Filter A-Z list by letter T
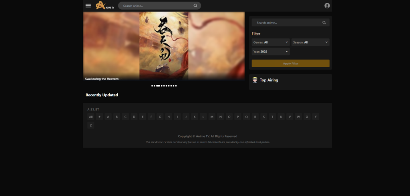Screen dimensions: 410x196 click(x=272, y=117)
